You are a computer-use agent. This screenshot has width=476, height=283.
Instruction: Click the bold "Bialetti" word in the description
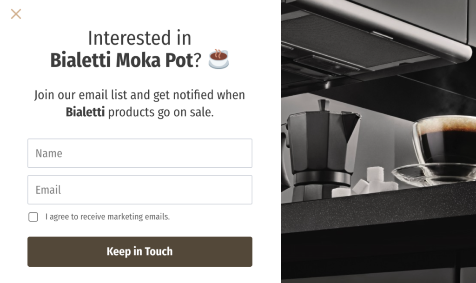[x=85, y=112]
